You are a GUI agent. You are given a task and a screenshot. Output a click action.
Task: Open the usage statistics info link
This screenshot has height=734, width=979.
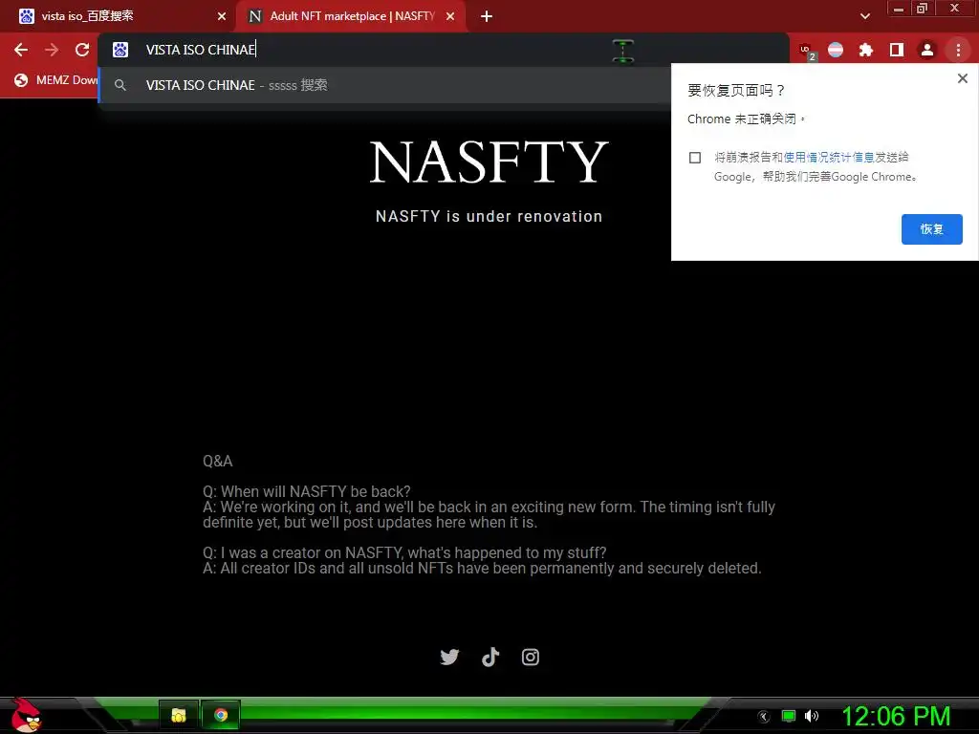[829, 158]
